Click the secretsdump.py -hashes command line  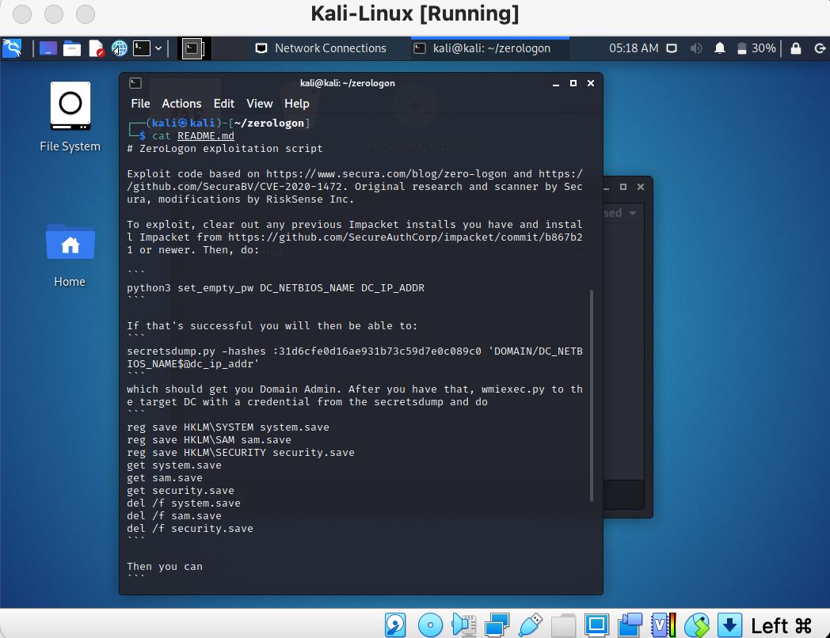(355, 358)
